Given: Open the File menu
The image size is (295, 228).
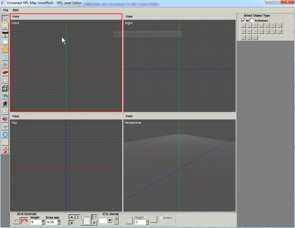Looking at the screenshot, I should click(x=5, y=10).
